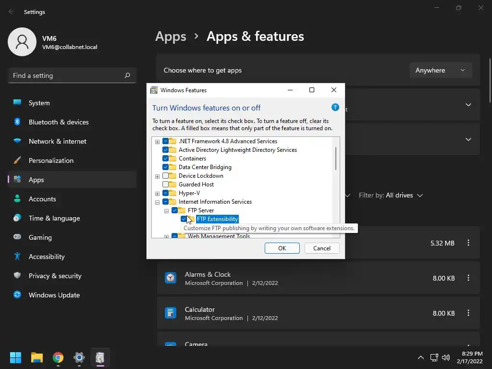Open the Anywhere app source dropdown
492x369 pixels.
tap(441, 70)
